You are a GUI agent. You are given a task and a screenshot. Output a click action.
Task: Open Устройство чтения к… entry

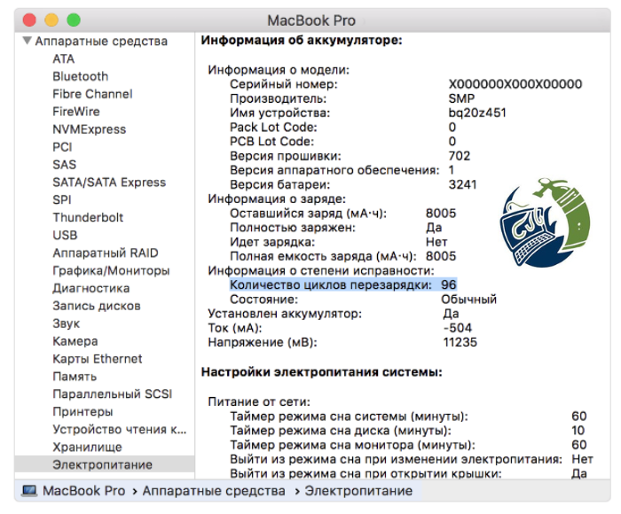click(120, 429)
